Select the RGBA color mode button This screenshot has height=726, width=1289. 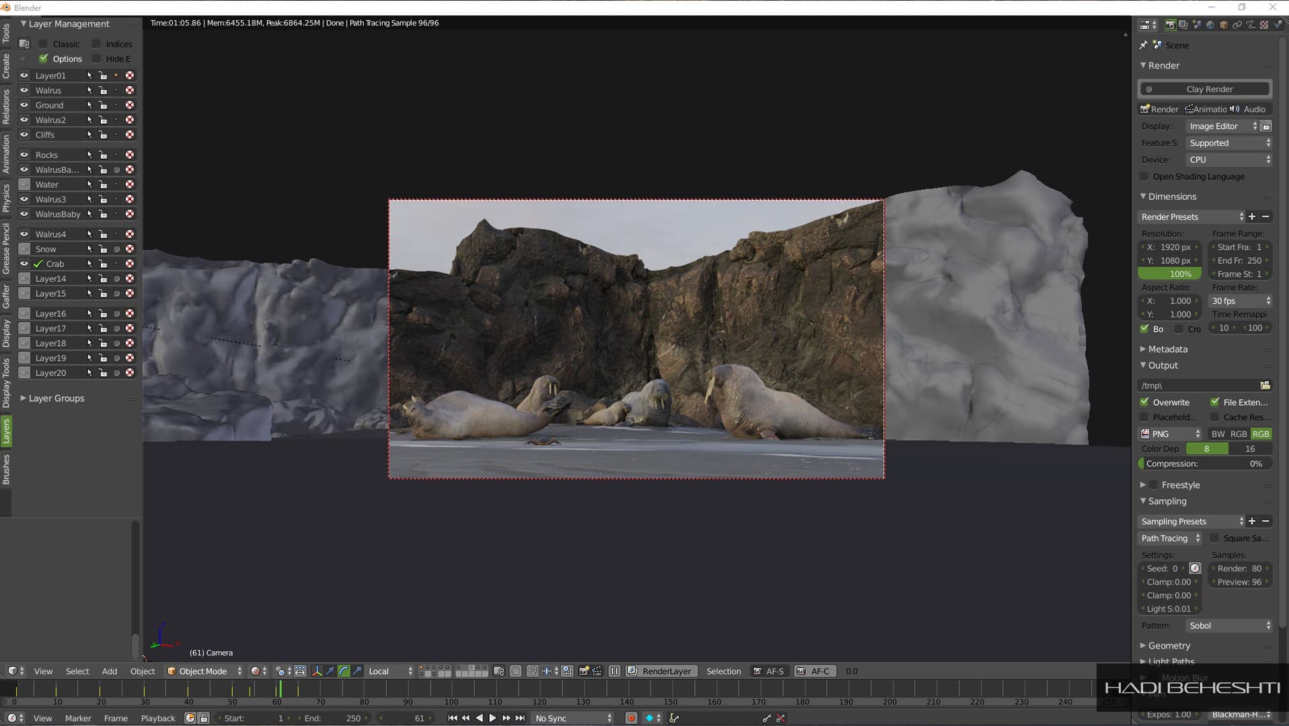point(1261,434)
